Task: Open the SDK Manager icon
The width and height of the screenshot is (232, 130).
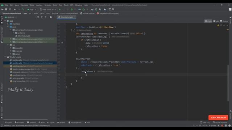Action: [x=100, y=9]
